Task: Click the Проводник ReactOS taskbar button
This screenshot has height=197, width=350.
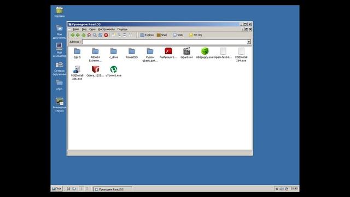Action: (x=113, y=189)
